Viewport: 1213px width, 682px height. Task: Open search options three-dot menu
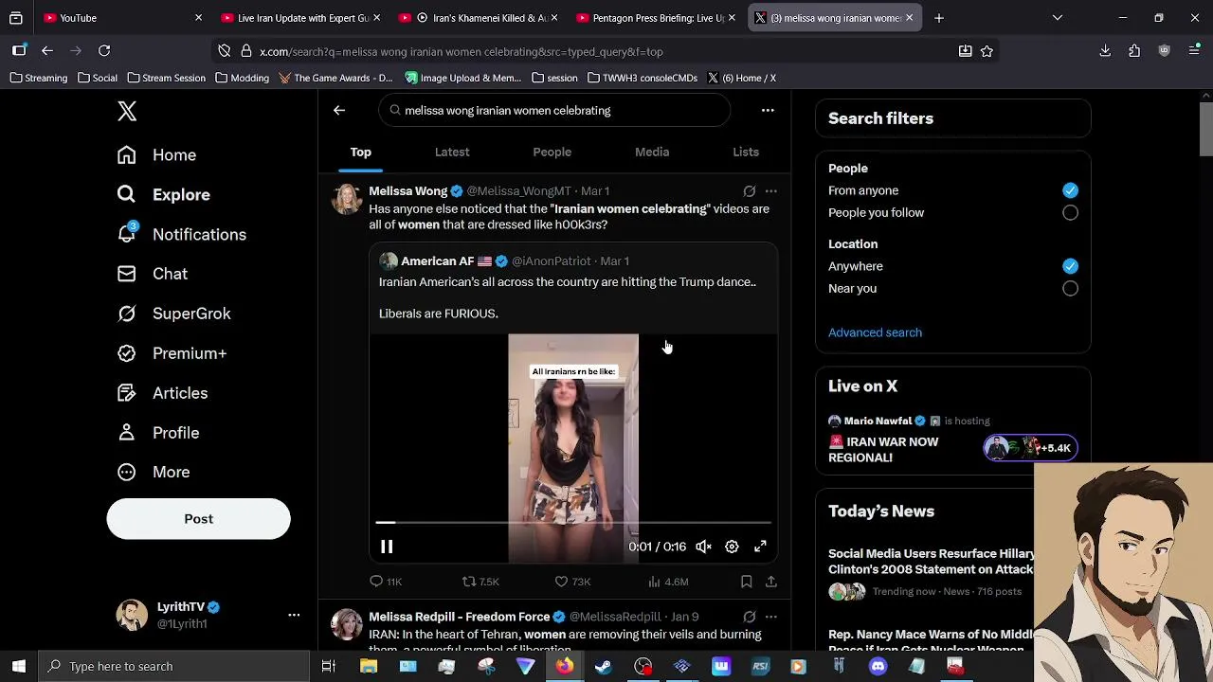click(768, 111)
